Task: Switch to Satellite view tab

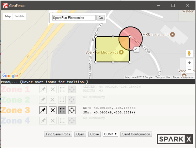Action: 19,16
